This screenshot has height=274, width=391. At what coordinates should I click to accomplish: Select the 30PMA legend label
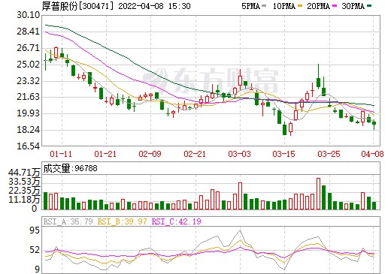353,6
